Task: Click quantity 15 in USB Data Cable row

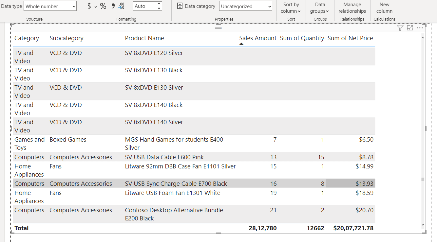Action: (321, 157)
